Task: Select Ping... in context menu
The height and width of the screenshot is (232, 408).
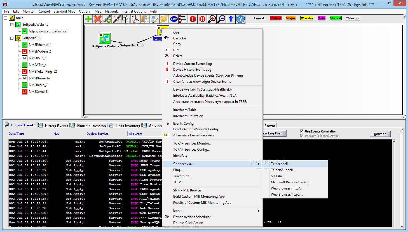Action: click(212, 170)
